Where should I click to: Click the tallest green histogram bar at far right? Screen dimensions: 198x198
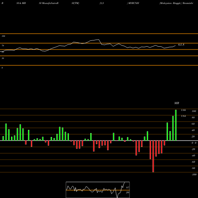(x=176, y=125)
